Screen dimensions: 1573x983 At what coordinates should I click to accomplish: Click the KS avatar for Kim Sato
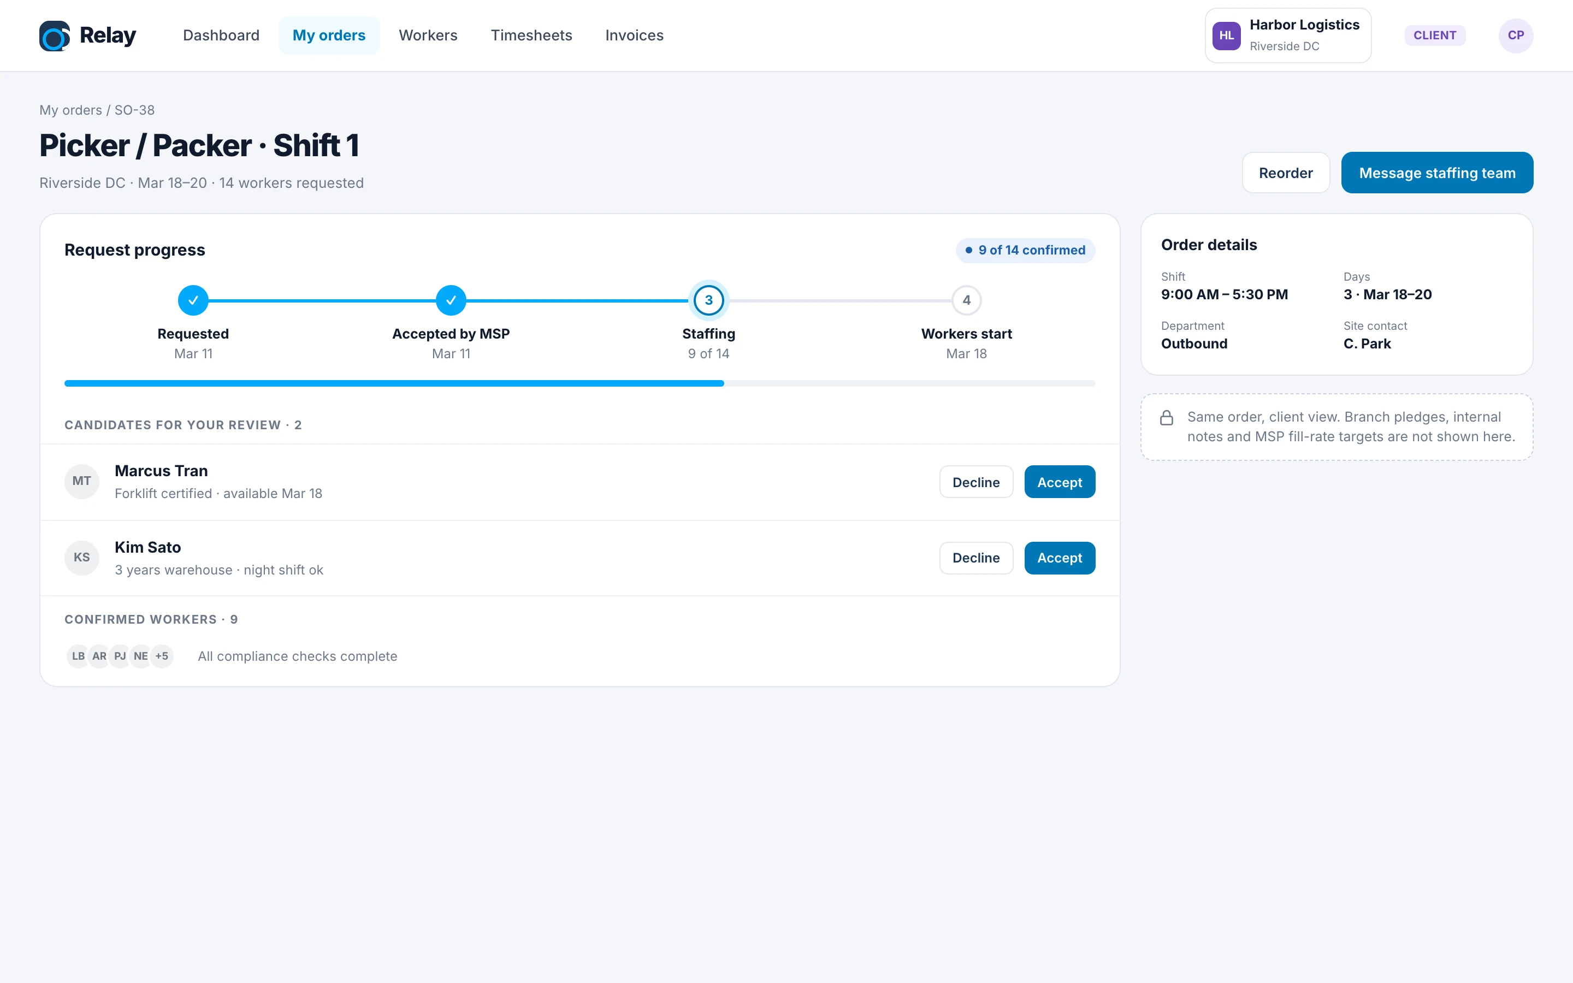tap(82, 558)
